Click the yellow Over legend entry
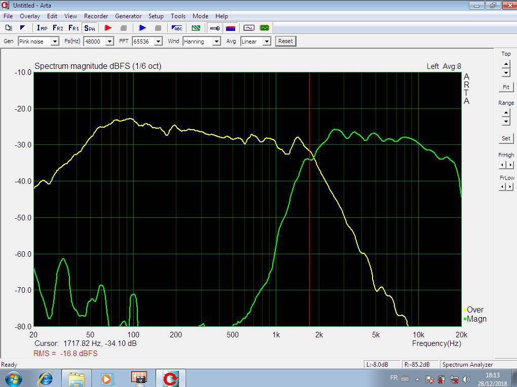Screen dimensions: 517x387 click(x=473, y=310)
